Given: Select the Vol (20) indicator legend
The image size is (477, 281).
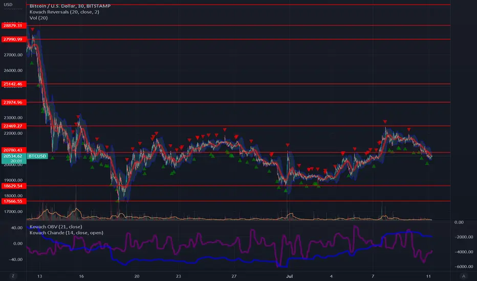Looking at the screenshot, I should [x=38, y=18].
